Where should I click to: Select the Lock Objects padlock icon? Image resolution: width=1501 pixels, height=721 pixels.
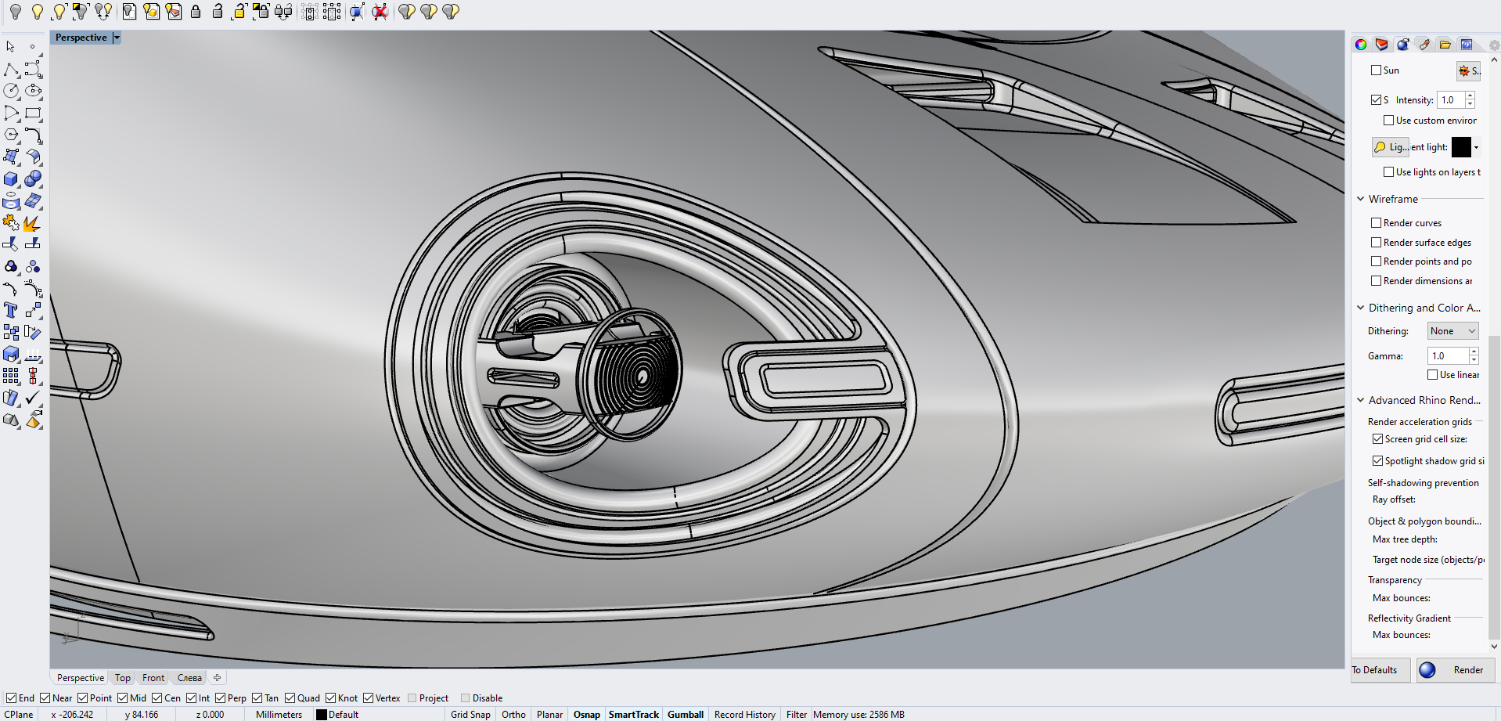pyautogui.click(x=196, y=12)
